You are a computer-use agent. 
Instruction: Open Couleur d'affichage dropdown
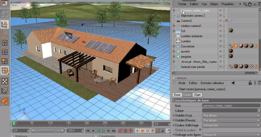[231, 125]
